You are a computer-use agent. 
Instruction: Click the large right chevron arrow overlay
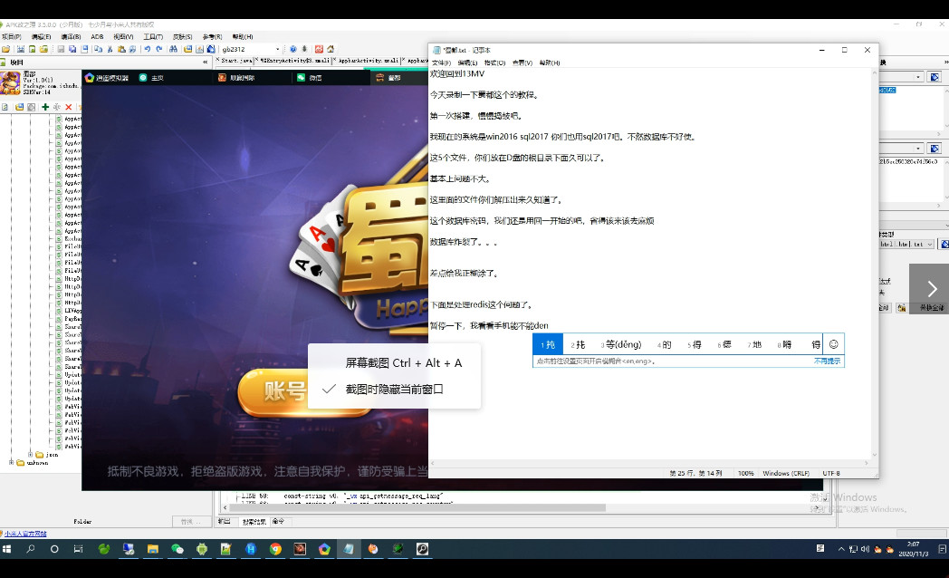[x=932, y=289]
